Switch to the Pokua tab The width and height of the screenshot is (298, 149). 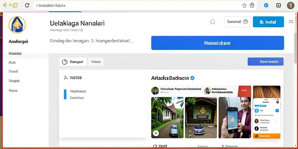96,62
